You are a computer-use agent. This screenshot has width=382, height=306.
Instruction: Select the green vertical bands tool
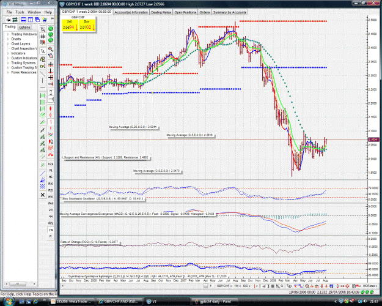coord(43,102)
